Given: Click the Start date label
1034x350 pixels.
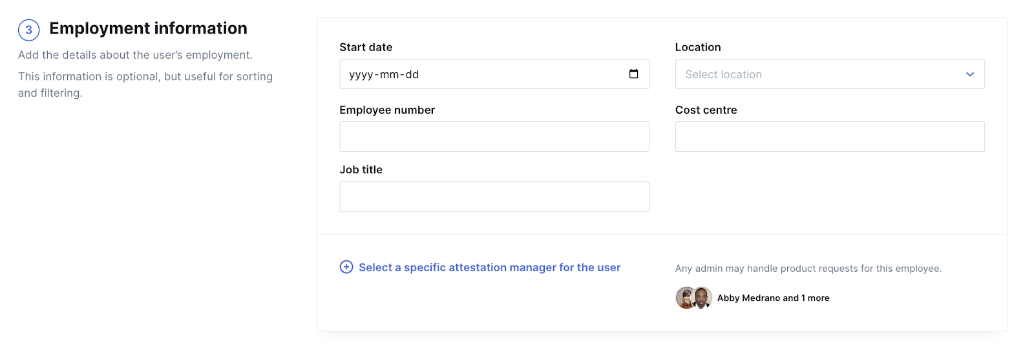Looking at the screenshot, I should (x=366, y=47).
